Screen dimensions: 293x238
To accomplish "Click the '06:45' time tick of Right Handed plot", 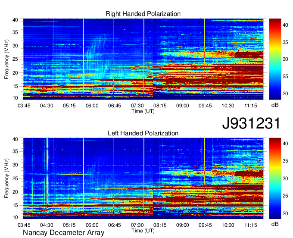I will (115, 106).
